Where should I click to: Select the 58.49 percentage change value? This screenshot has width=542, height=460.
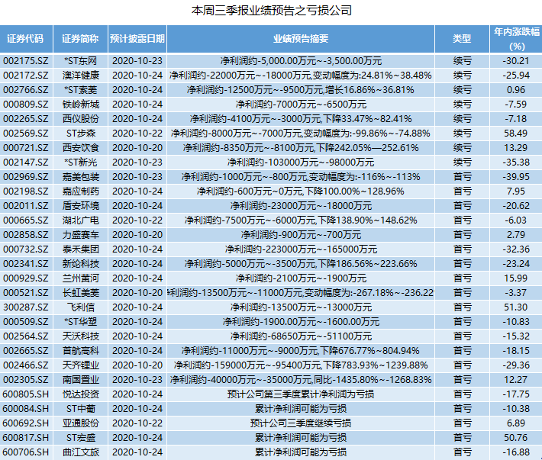[516, 133]
